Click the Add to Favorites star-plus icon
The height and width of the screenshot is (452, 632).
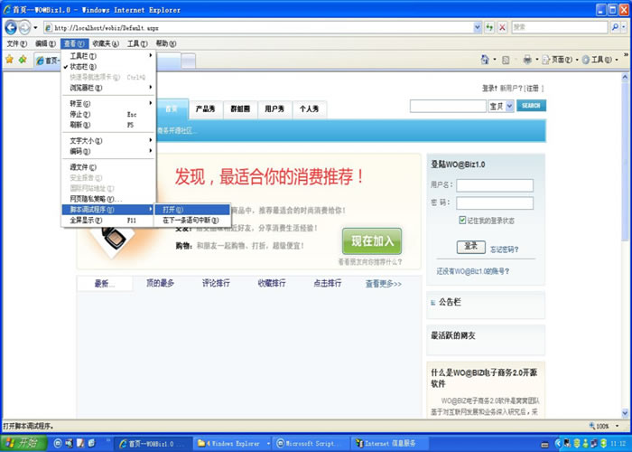pyautogui.click(x=23, y=60)
